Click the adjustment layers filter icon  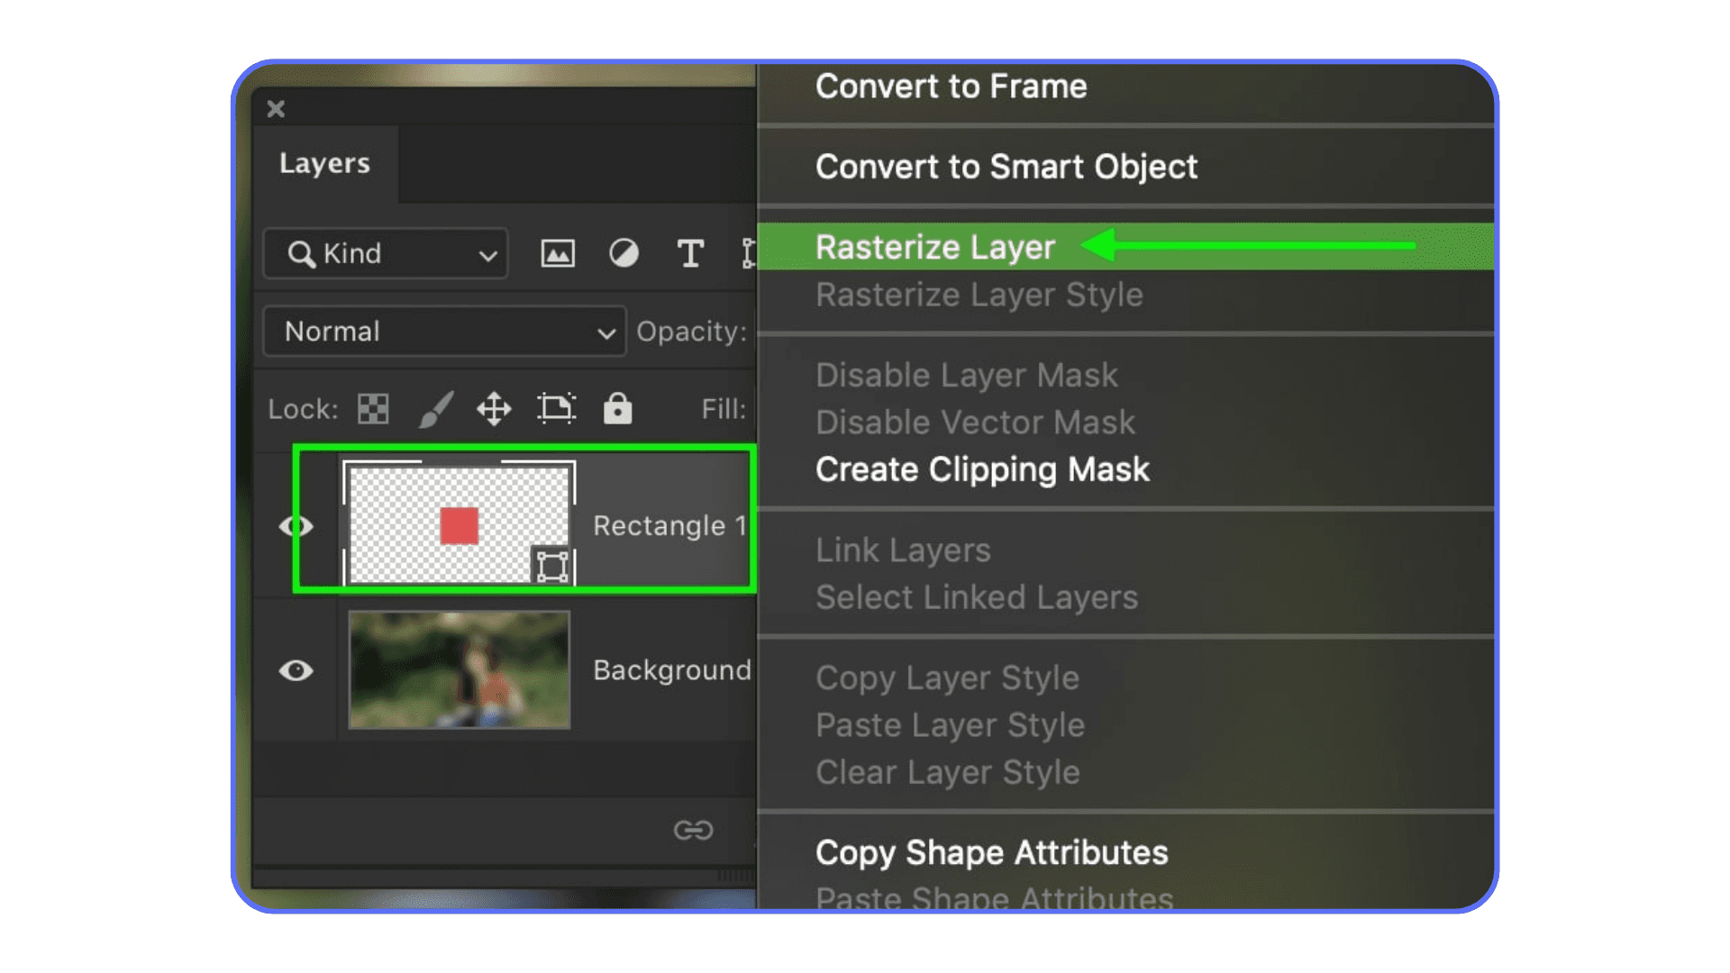[623, 253]
